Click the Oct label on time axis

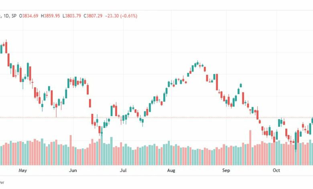(x=276, y=171)
